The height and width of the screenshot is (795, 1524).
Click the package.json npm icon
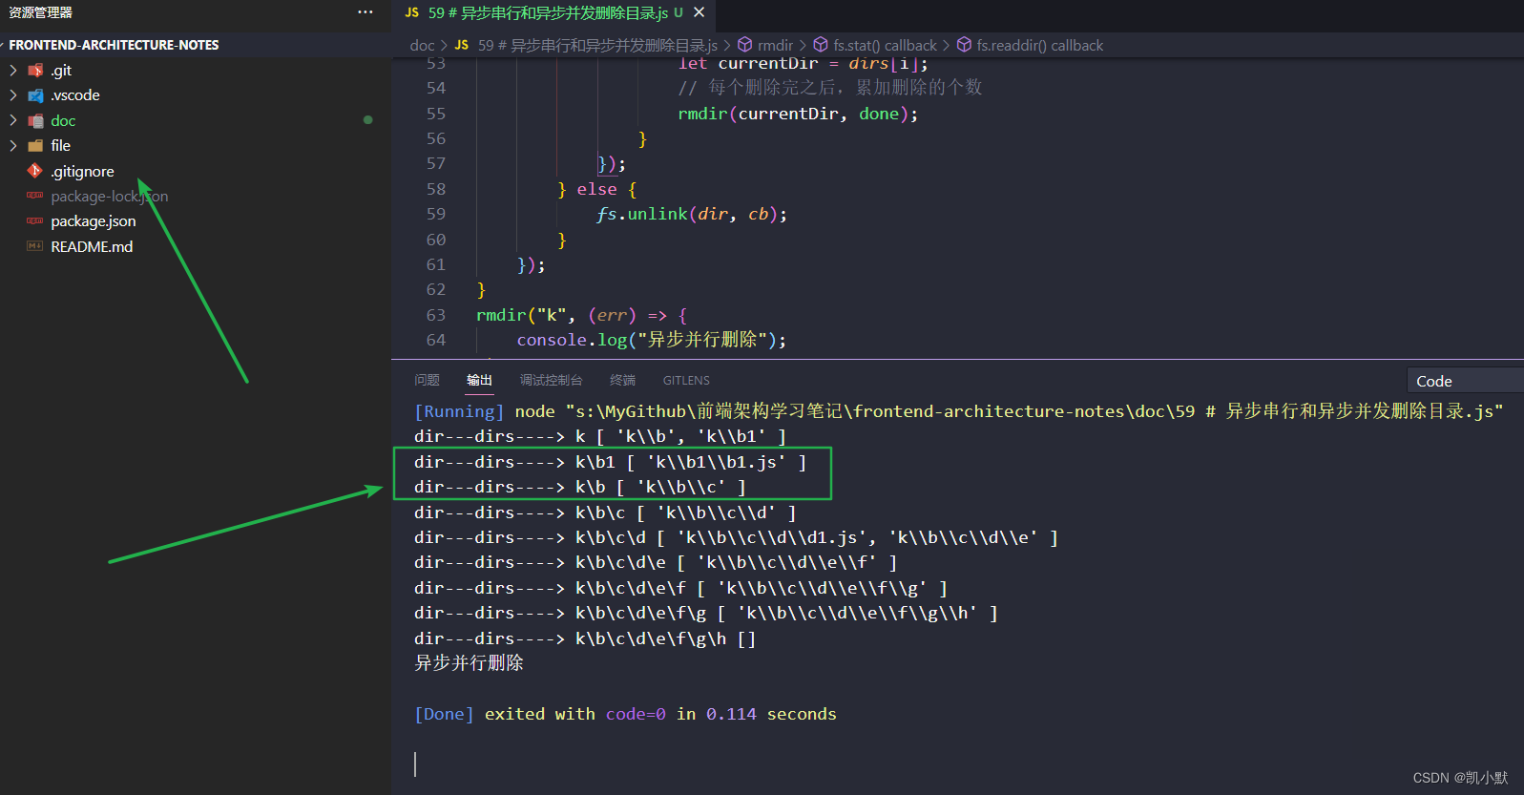pyautogui.click(x=35, y=221)
